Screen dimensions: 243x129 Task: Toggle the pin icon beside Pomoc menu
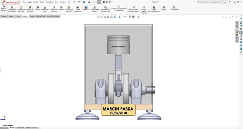click(x=69, y=2)
